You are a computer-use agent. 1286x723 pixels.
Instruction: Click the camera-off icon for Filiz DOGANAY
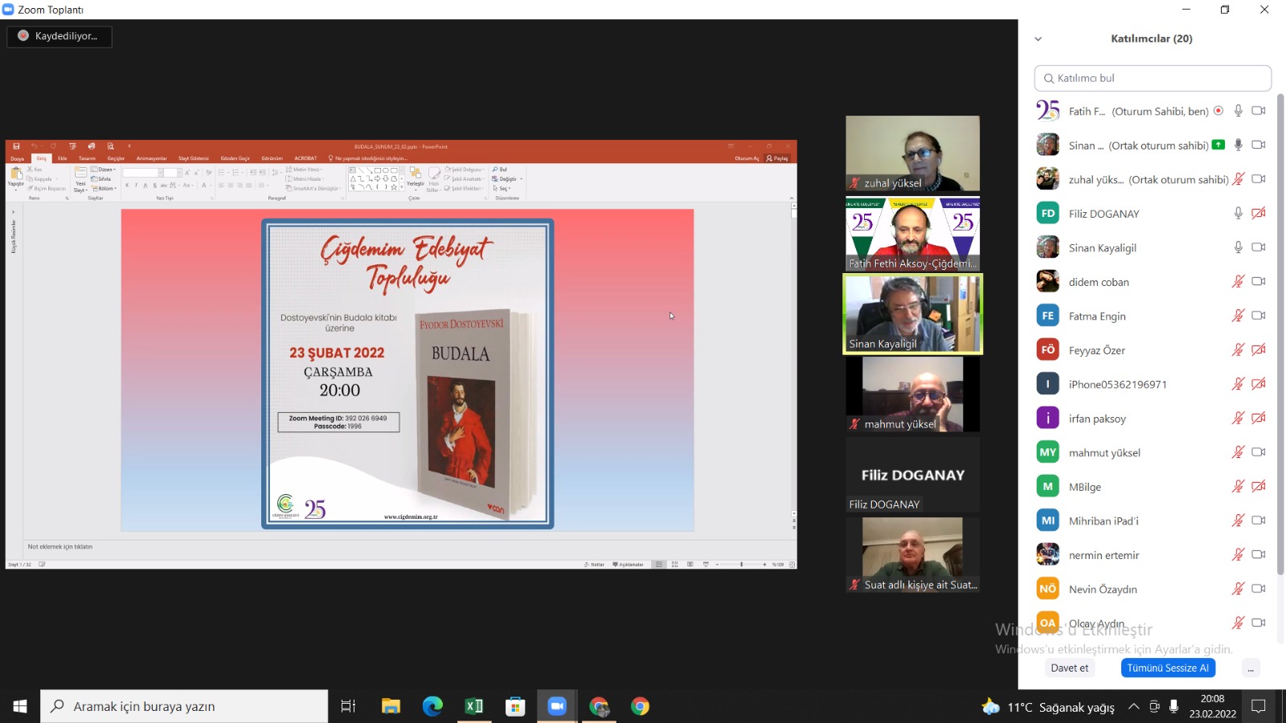click(1259, 213)
